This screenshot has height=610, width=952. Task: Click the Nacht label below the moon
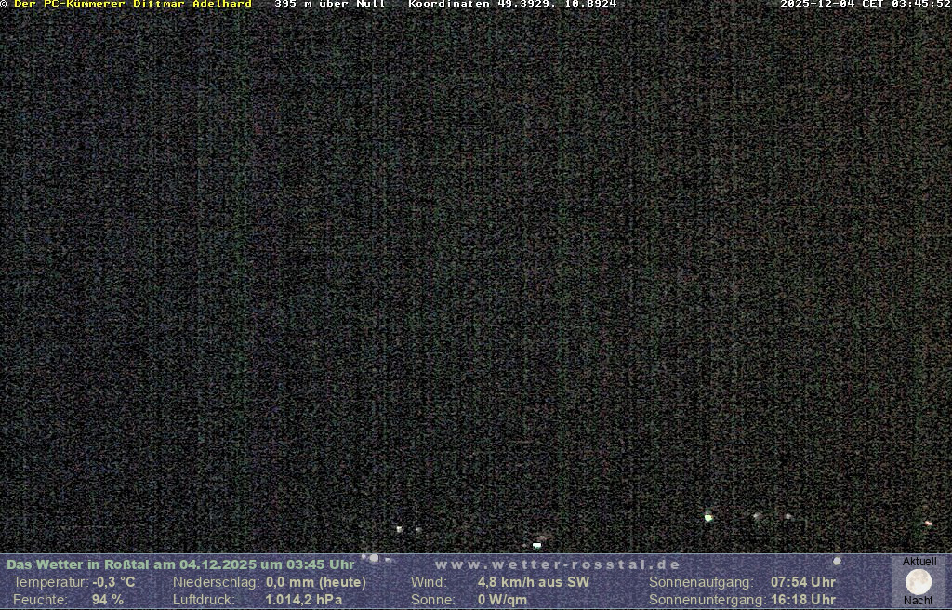coord(919,601)
